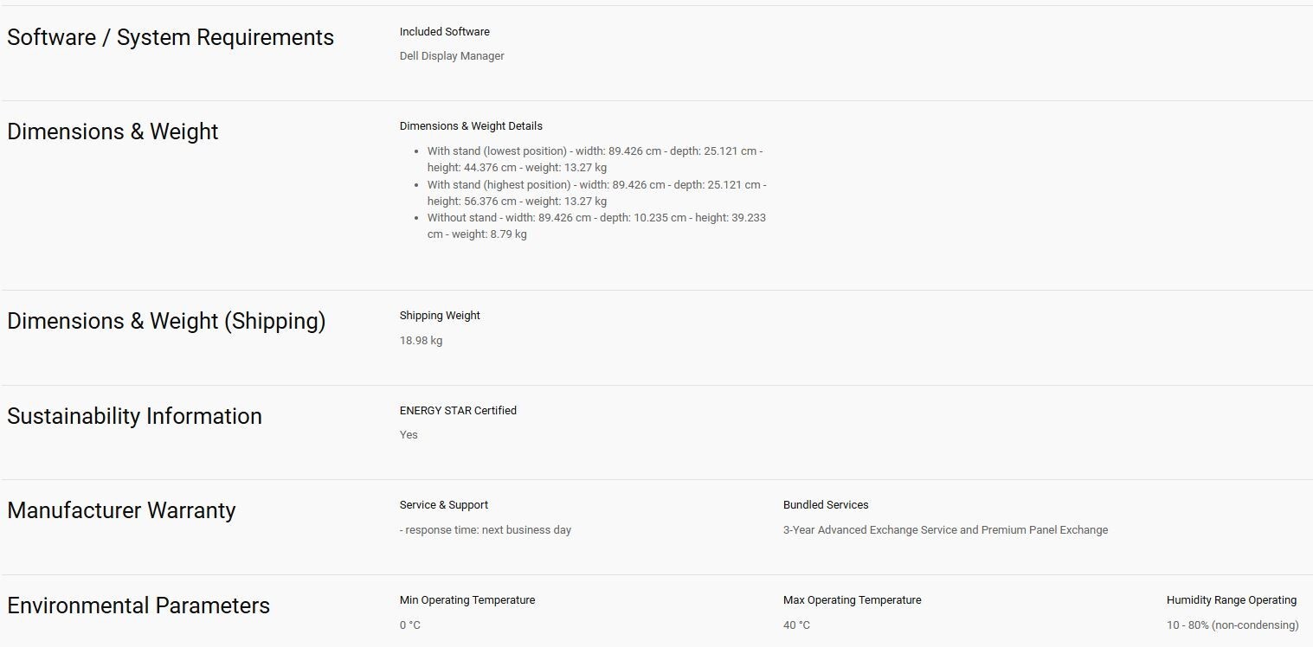
Task: Click the Dimensions & Weight Details label
Action: 471,126
